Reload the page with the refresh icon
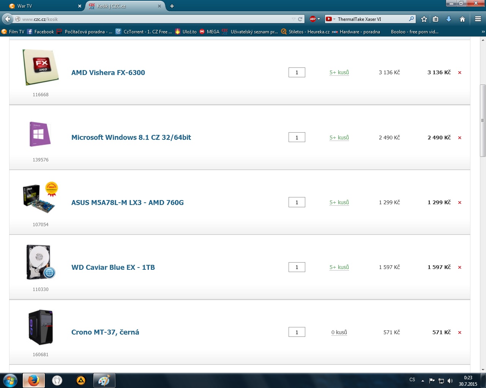The height and width of the screenshot is (388, 486). 300,19
